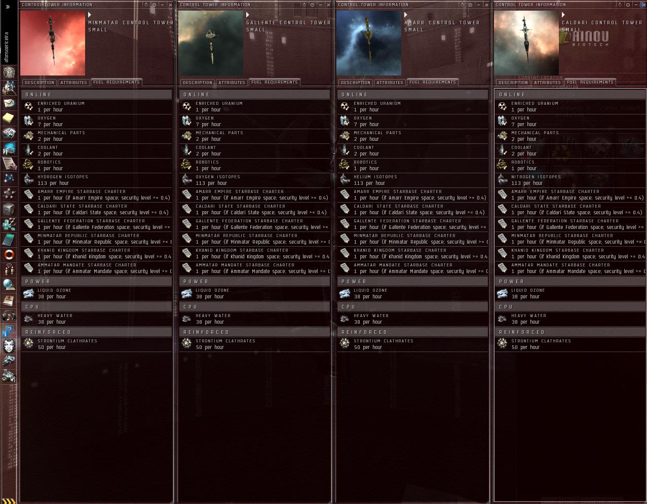This screenshot has height=504, width=647.
Task: Click the Gallente tower preview image
Action: coord(211,43)
